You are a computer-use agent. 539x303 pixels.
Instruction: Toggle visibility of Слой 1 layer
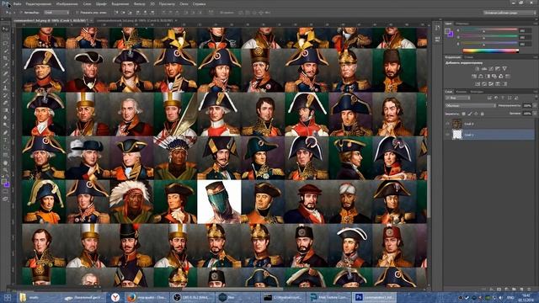coord(447,135)
